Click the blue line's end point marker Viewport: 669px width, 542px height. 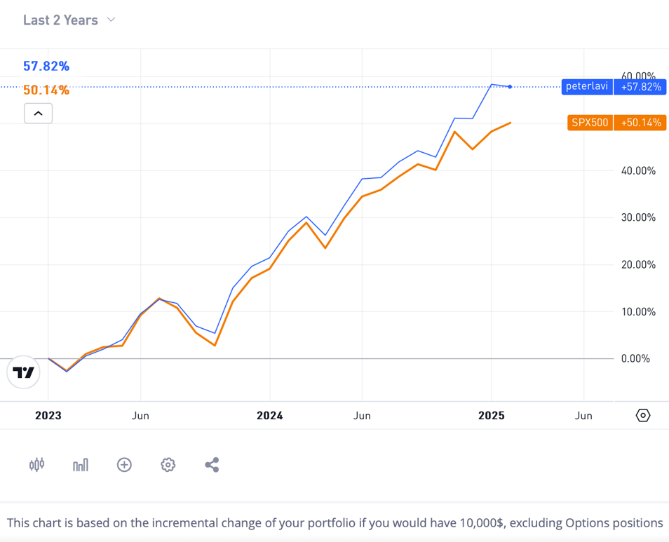510,86
